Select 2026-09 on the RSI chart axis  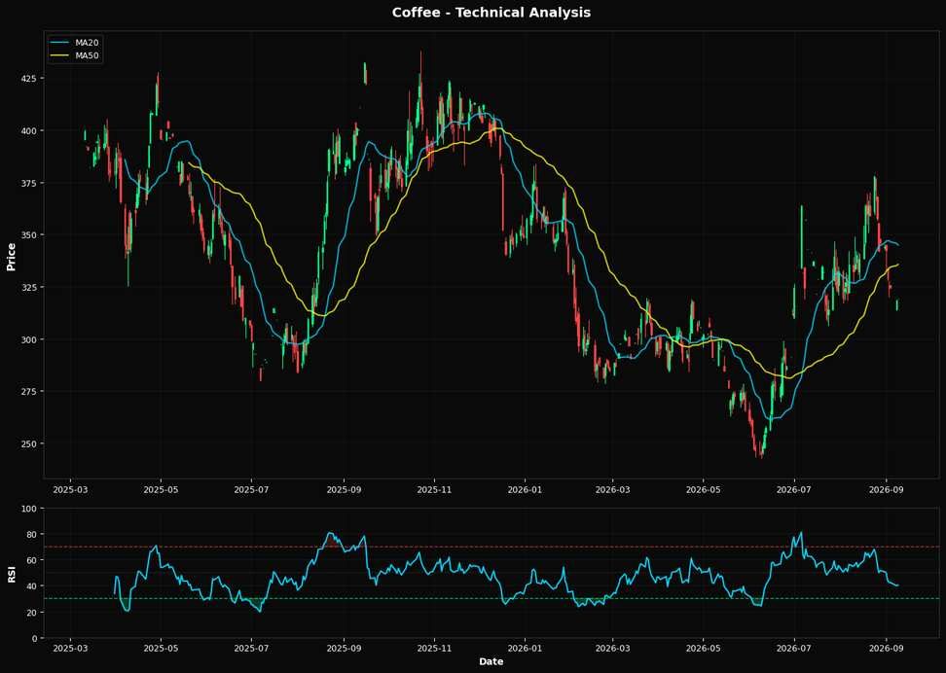[885, 649]
